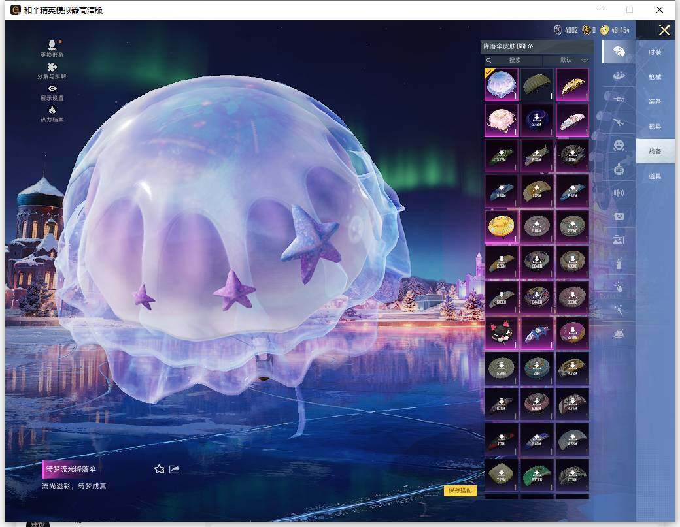680x527 pixels.
Task: Save the loadout with 保存搭配
Action: tap(460, 490)
